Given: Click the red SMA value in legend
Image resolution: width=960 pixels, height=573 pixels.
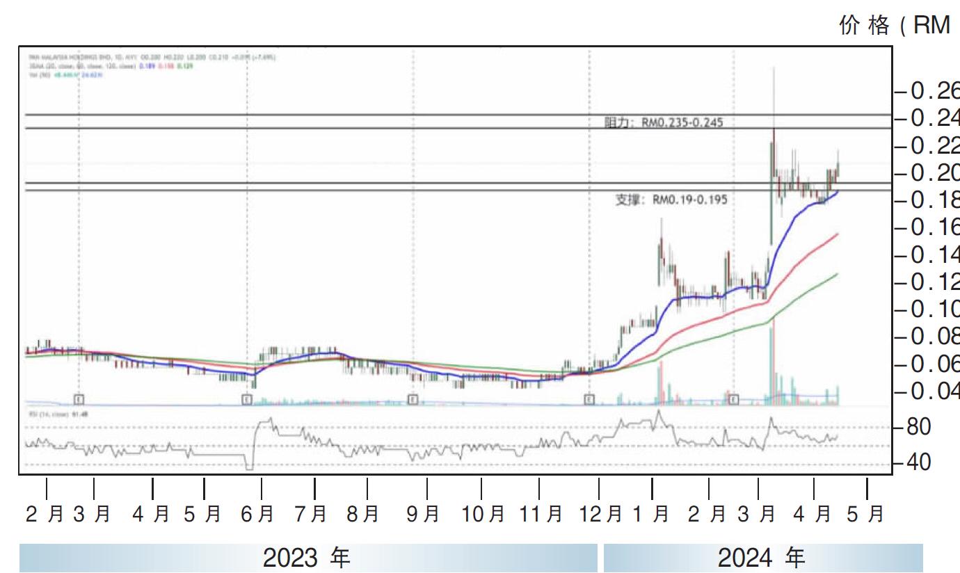Looking at the screenshot, I should 167,66.
